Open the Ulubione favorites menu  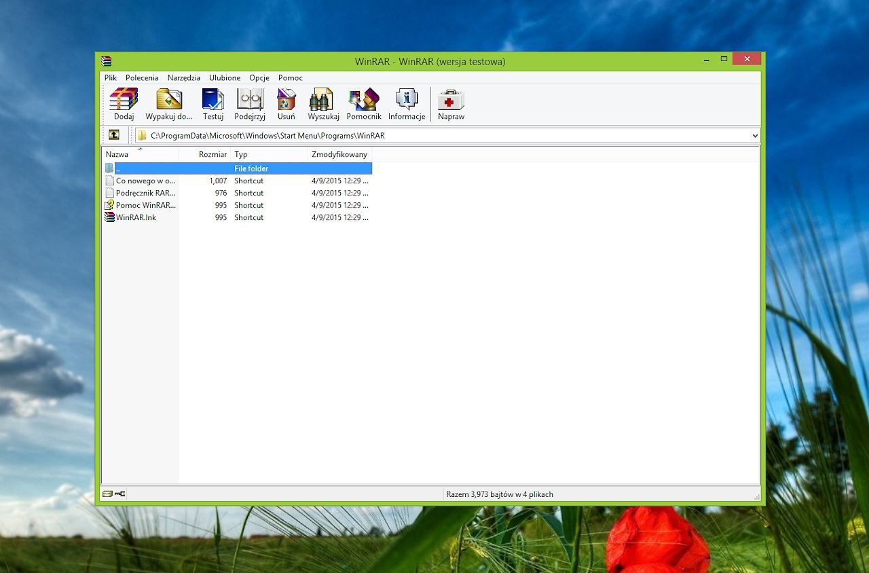click(x=225, y=78)
